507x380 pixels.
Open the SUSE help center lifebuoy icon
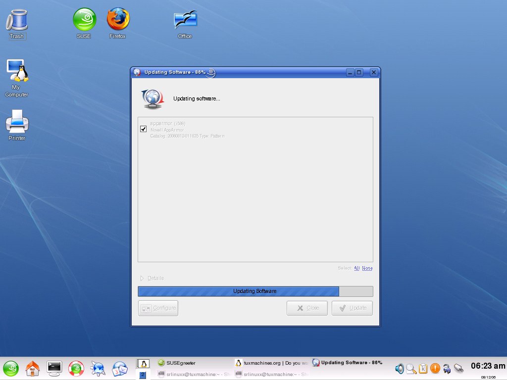(x=76, y=369)
